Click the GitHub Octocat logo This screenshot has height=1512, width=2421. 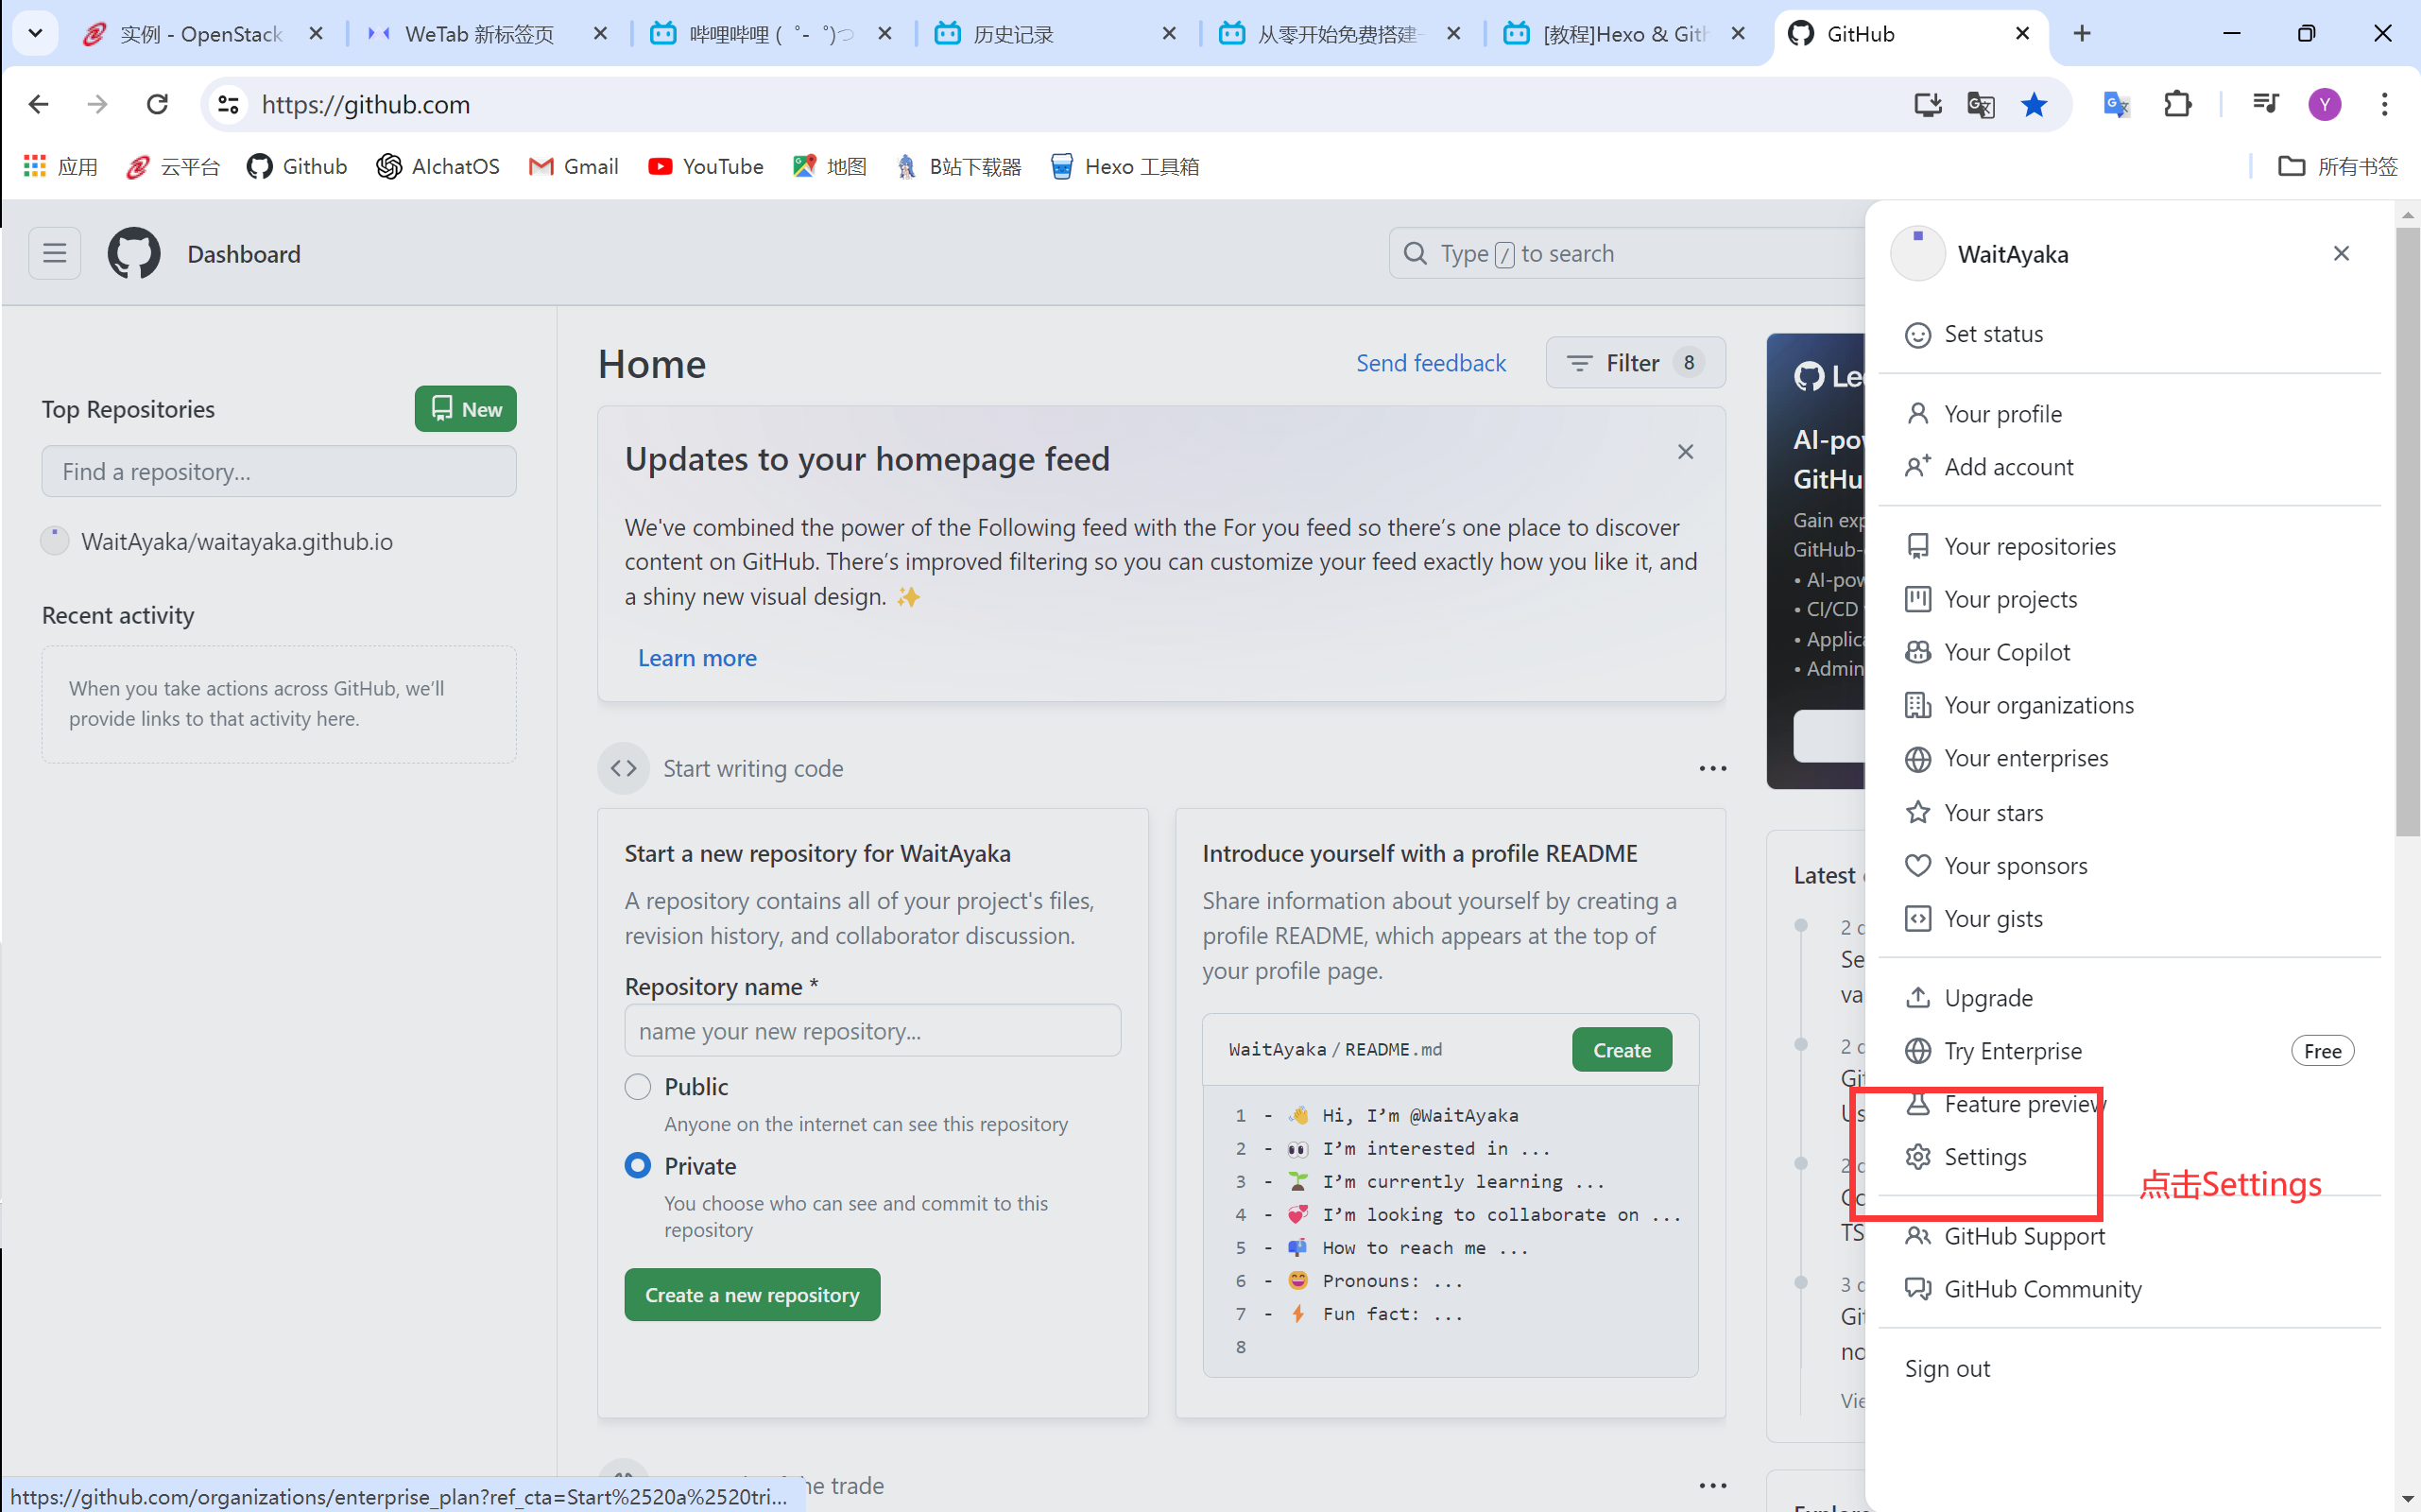pos(134,253)
